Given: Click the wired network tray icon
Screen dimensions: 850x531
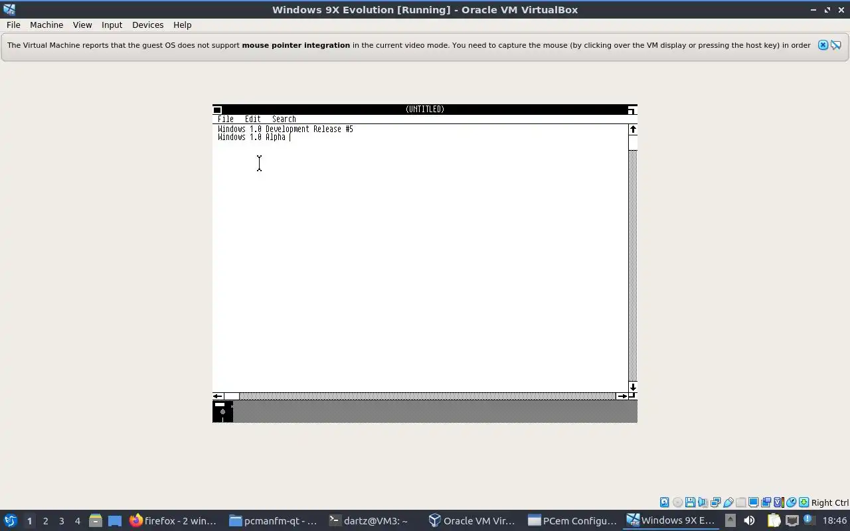Looking at the screenshot, I should click(x=792, y=520).
